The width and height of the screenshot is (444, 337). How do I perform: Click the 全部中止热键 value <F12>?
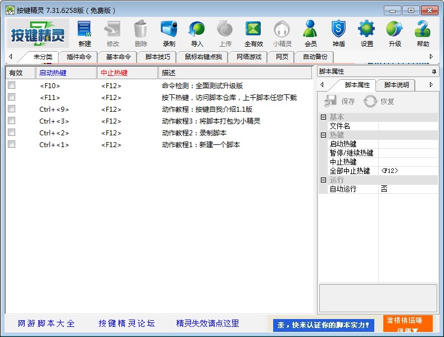tap(408, 171)
